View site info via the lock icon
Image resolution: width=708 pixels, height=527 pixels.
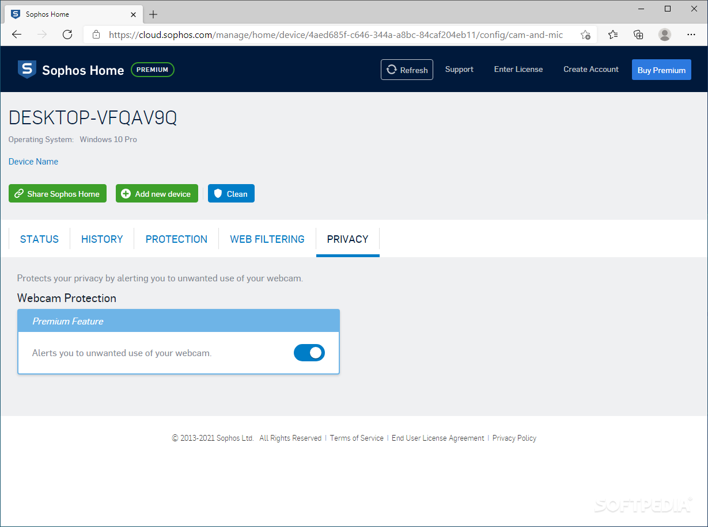pyautogui.click(x=96, y=35)
